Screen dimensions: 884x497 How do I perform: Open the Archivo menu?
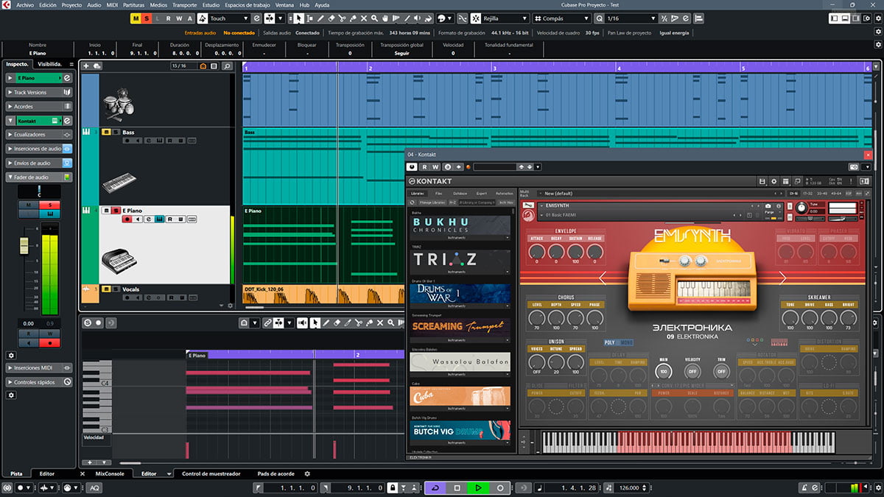(24, 4)
